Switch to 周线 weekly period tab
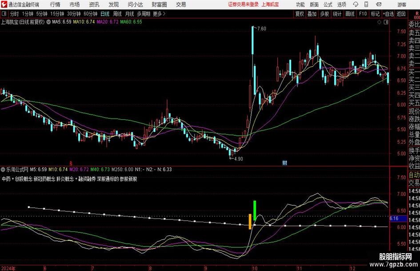420x271 pixels. click(x=117, y=14)
